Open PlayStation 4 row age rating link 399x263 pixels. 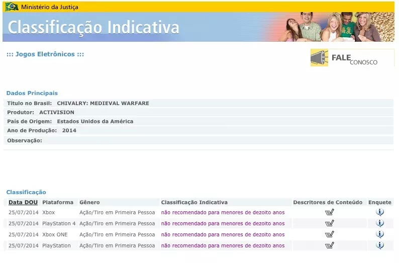tap(223, 224)
